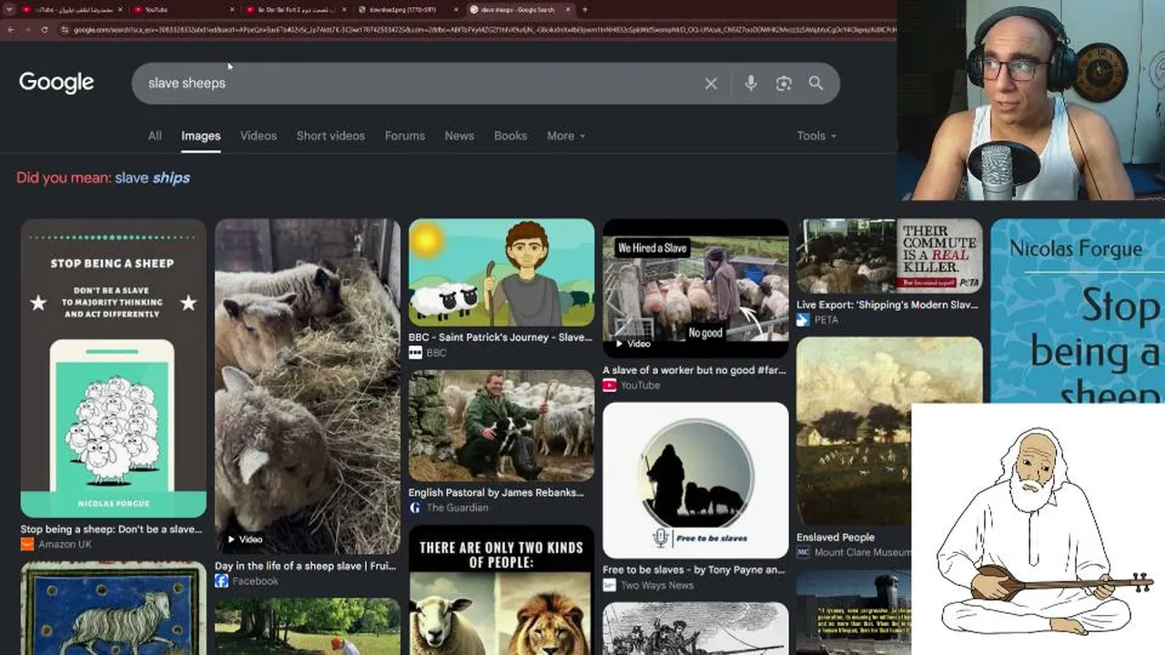Open the Nicolas Forgue blue cover image
Viewport: 1165px width, 655px height.
pyautogui.click(x=1078, y=309)
